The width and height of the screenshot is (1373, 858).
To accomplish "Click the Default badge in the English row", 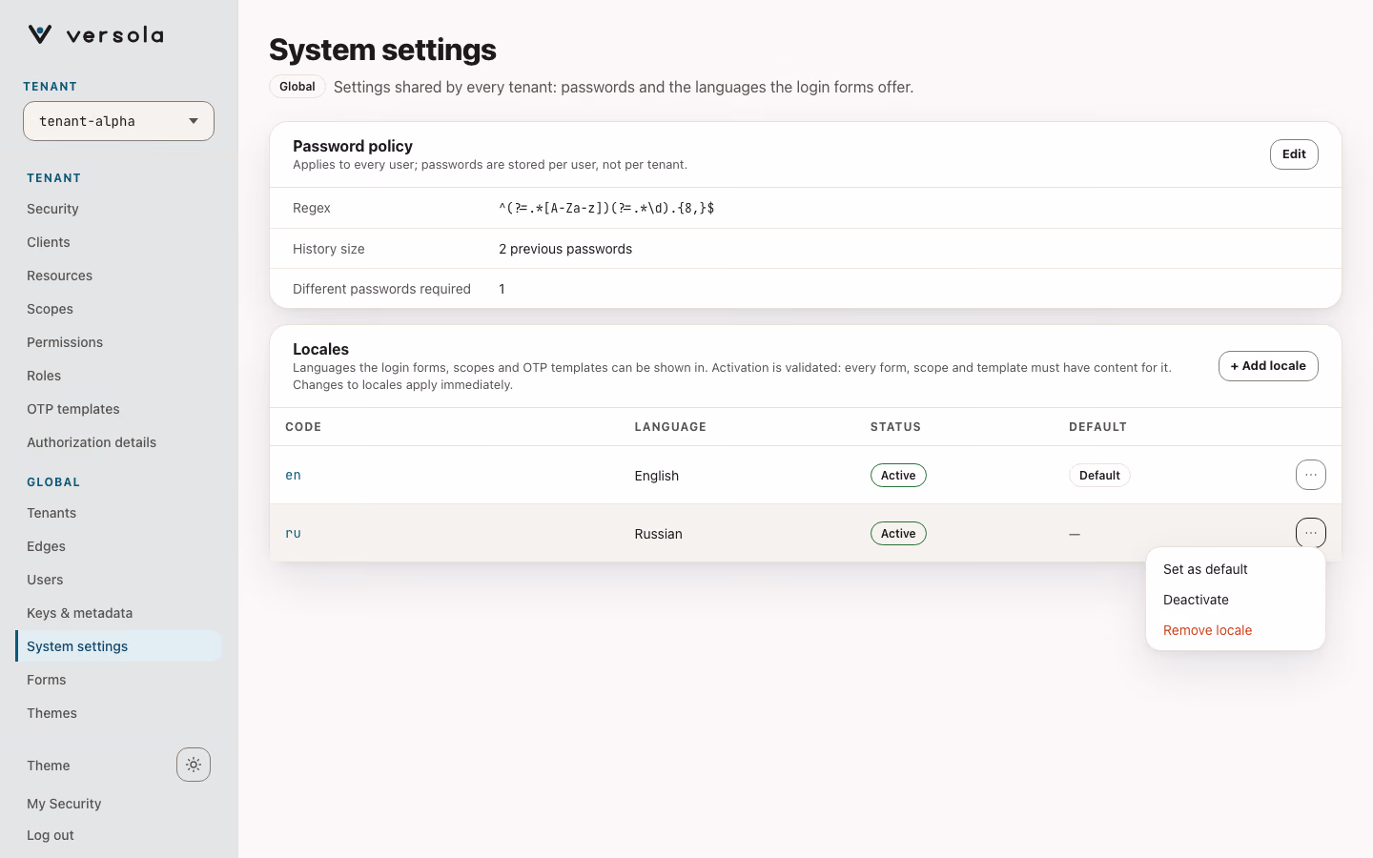I will point(1099,475).
